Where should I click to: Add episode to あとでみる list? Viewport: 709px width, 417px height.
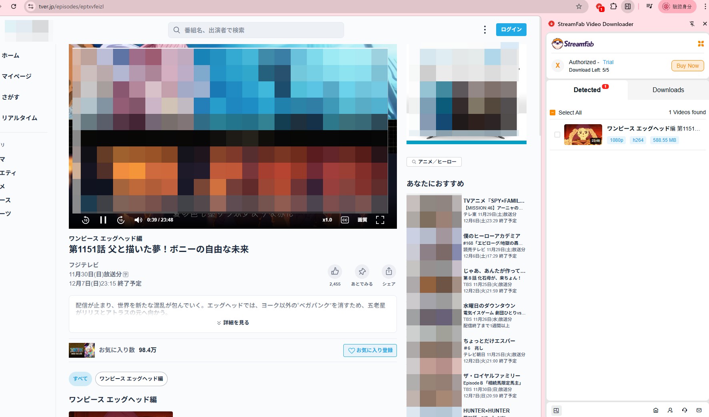[362, 272]
